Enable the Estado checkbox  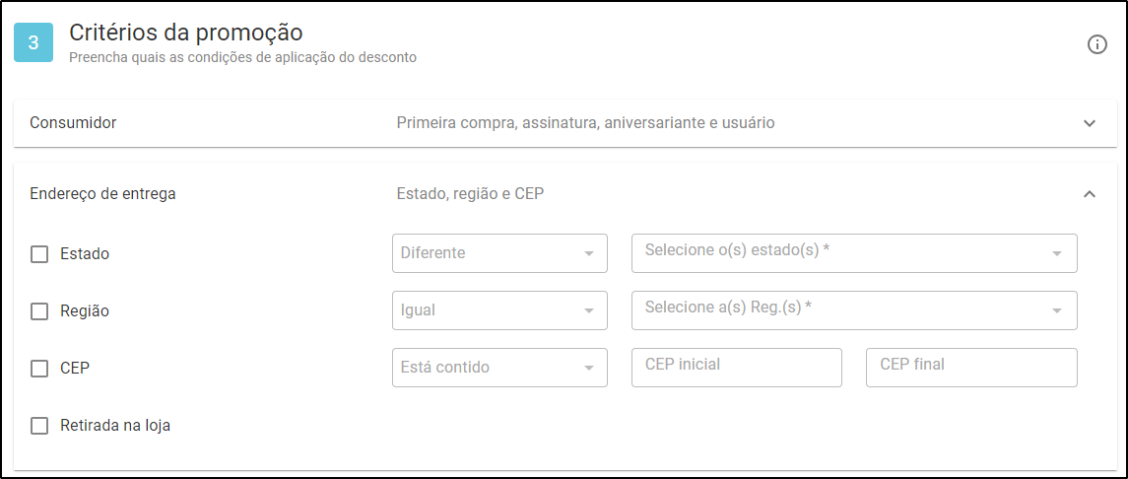(39, 254)
